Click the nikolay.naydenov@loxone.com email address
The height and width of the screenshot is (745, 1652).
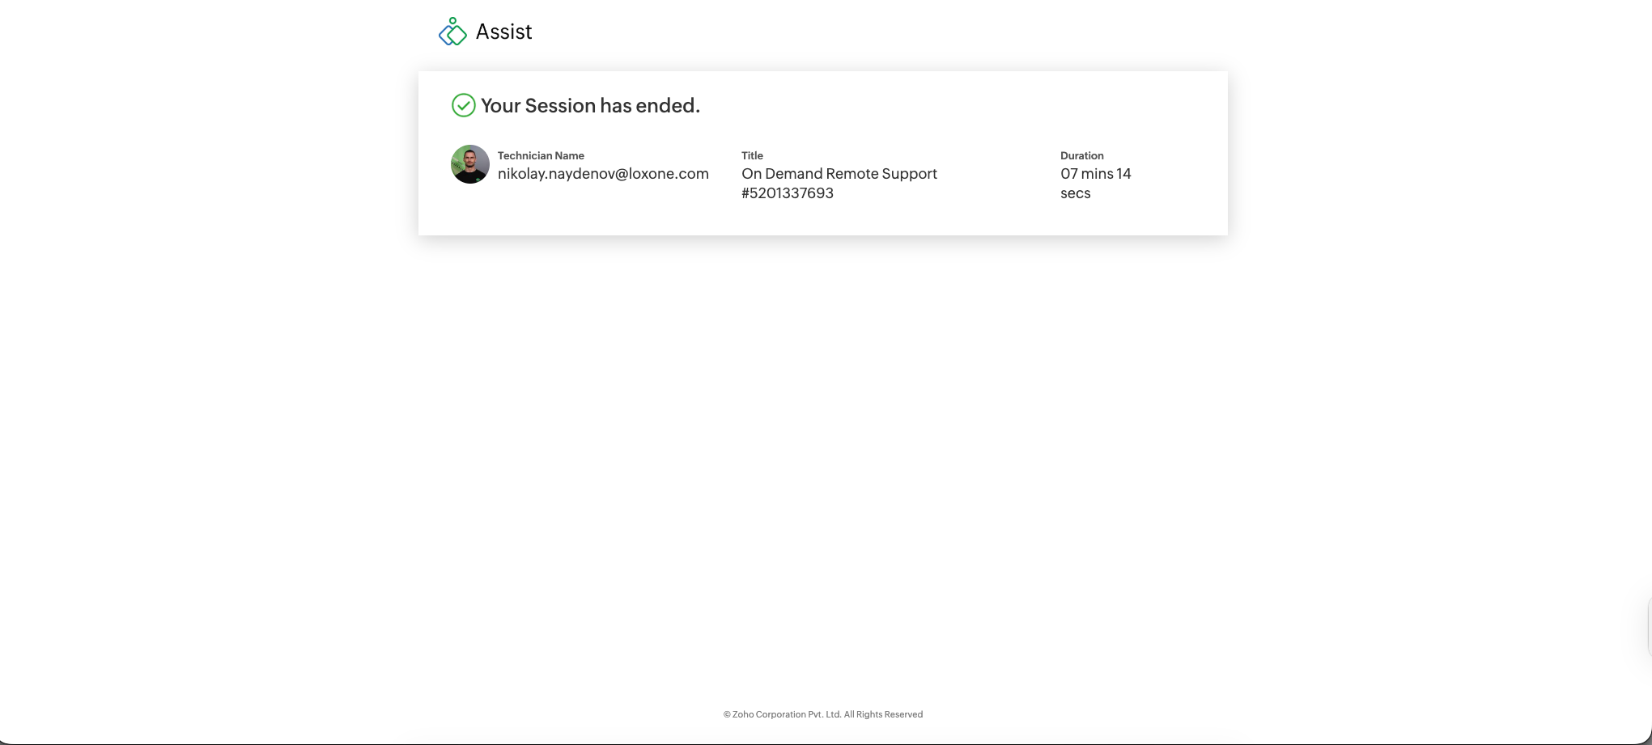[x=603, y=174]
